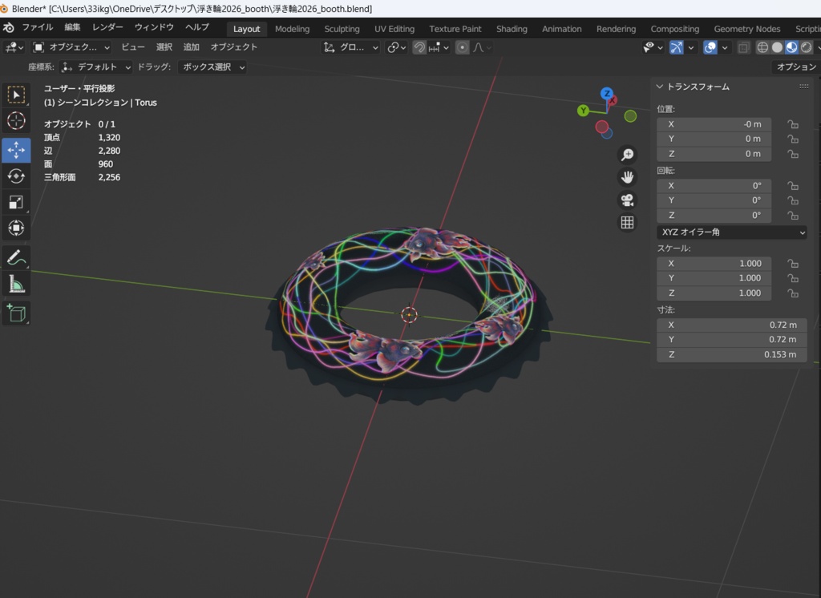The width and height of the screenshot is (821, 598).
Task: Click the green Y axis gizmo circle
Action: [x=583, y=111]
